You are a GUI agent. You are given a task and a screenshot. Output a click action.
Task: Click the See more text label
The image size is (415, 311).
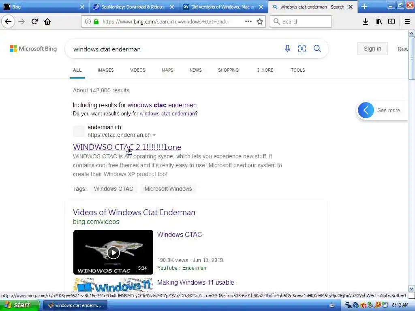388,110
